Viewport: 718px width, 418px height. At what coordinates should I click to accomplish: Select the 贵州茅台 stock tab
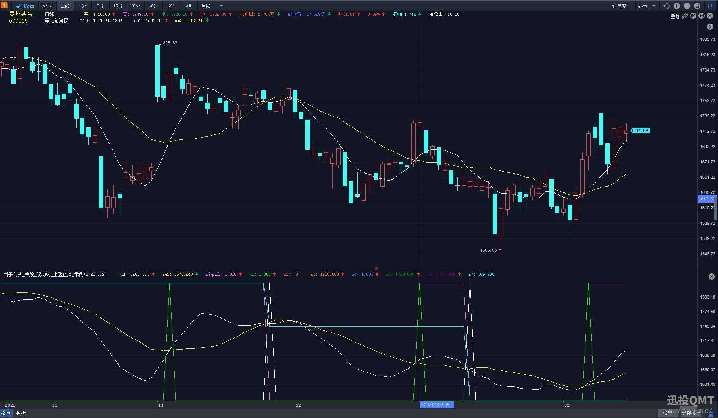[25, 6]
